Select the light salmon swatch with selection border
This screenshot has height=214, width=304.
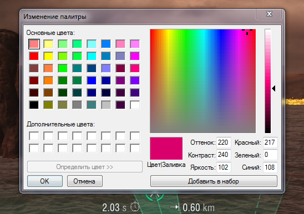pos(34,44)
